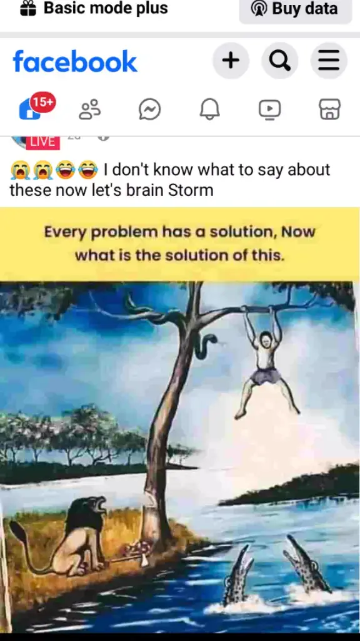Click the facebook logo
360x641 pixels.
click(x=75, y=61)
